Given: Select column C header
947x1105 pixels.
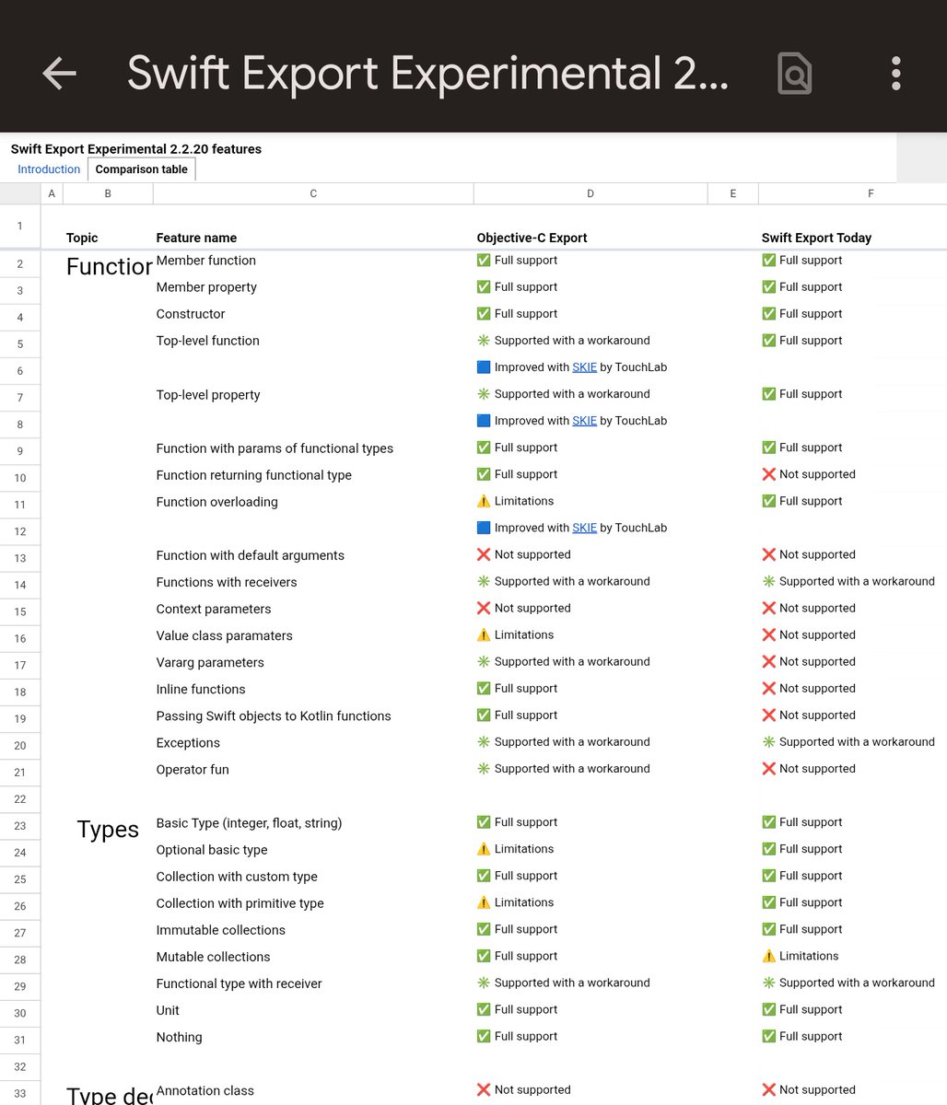Looking at the screenshot, I should click(313, 193).
